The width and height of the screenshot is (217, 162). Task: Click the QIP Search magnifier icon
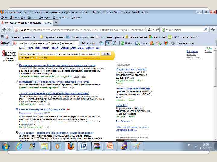(x=206, y=29)
